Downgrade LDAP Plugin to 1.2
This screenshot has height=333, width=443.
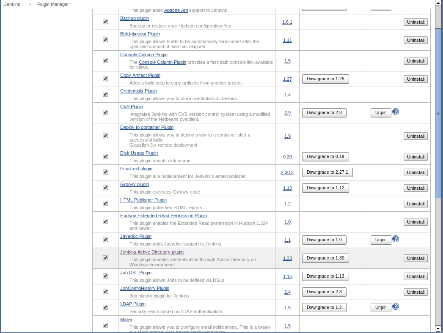[x=325, y=308]
